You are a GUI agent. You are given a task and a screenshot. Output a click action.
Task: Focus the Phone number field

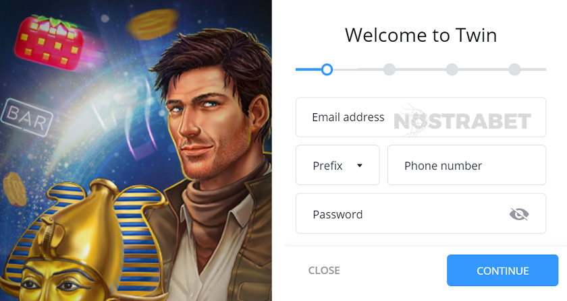[x=466, y=165]
